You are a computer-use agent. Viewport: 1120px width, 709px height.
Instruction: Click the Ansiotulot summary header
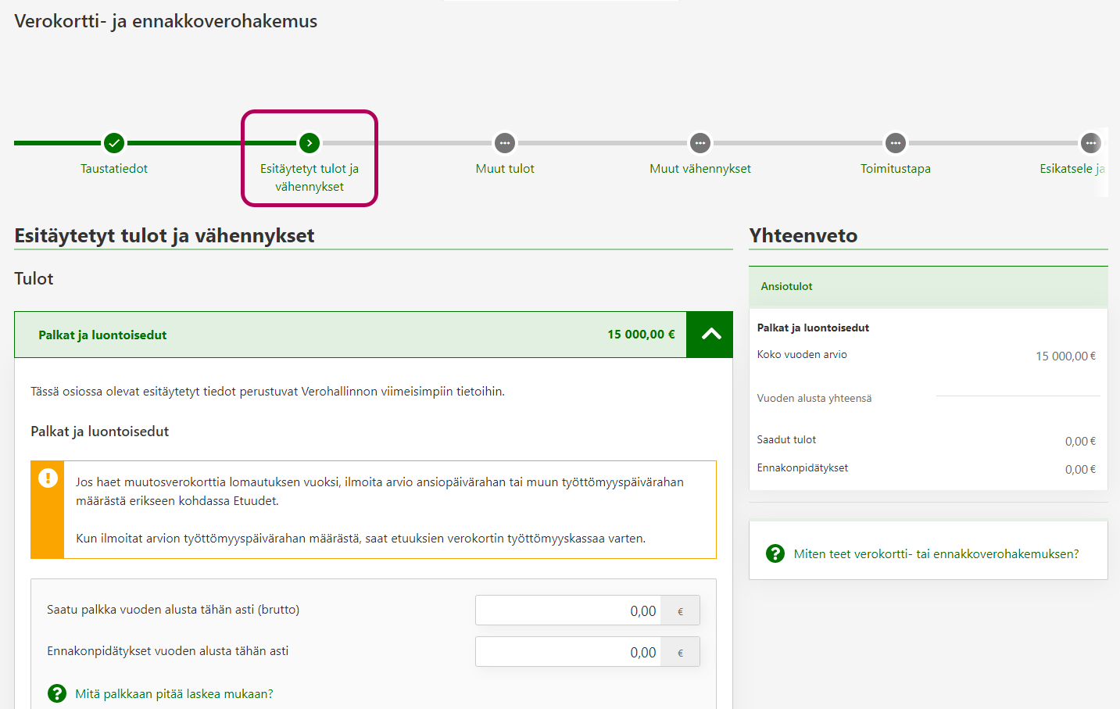point(928,287)
